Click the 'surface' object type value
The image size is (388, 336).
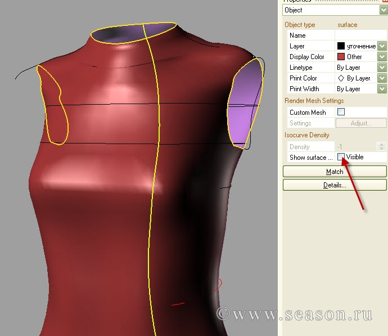pyautogui.click(x=347, y=25)
